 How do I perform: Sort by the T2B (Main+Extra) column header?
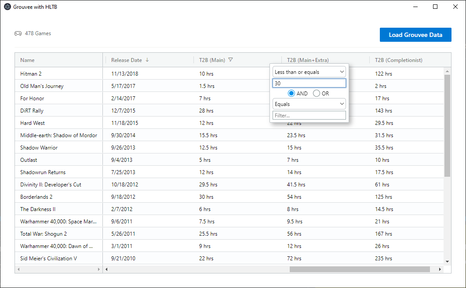pyautogui.click(x=308, y=60)
